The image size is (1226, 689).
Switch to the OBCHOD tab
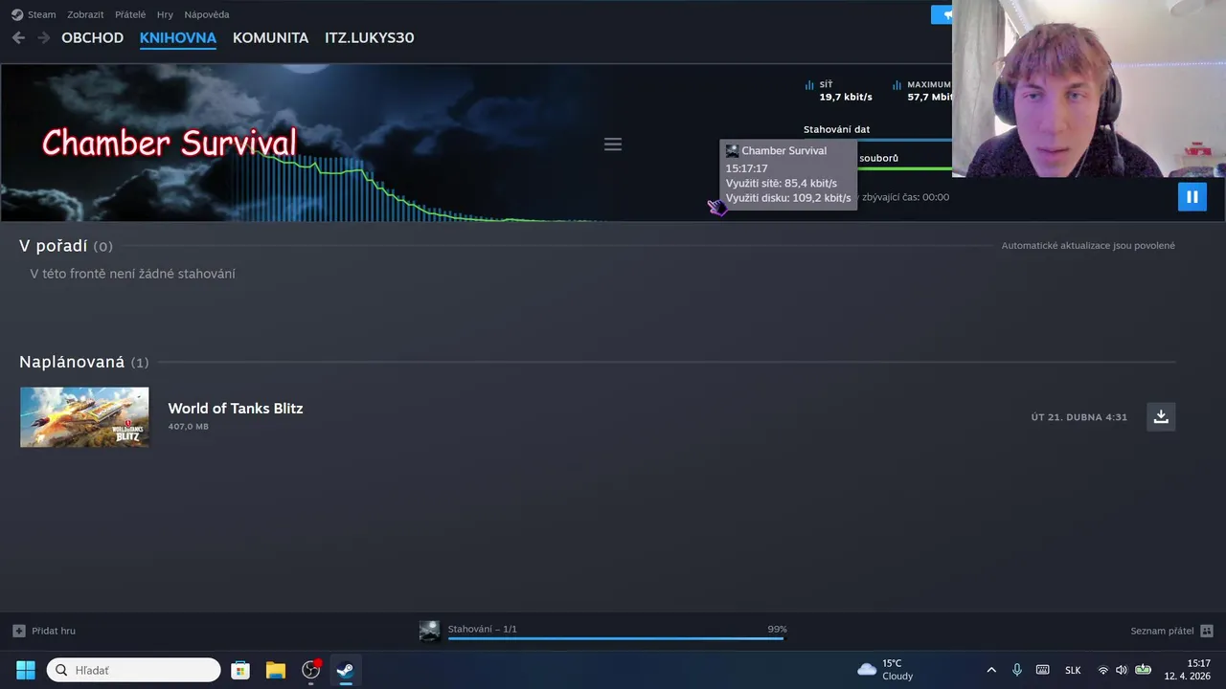click(92, 37)
